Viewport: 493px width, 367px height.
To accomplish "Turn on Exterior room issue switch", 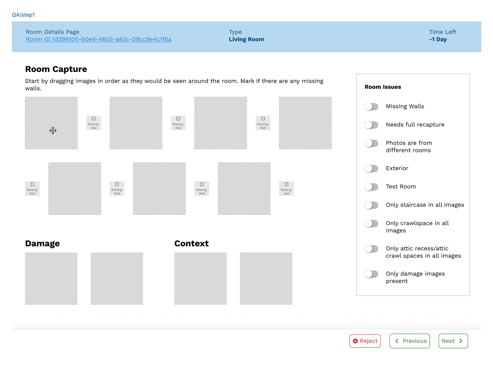I will click(371, 168).
